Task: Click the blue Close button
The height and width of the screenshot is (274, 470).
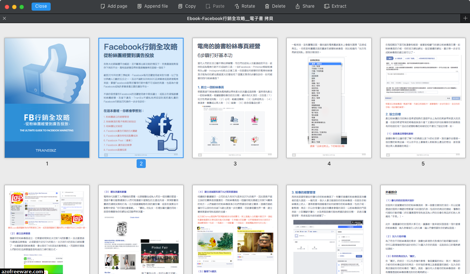Action: point(41,6)
